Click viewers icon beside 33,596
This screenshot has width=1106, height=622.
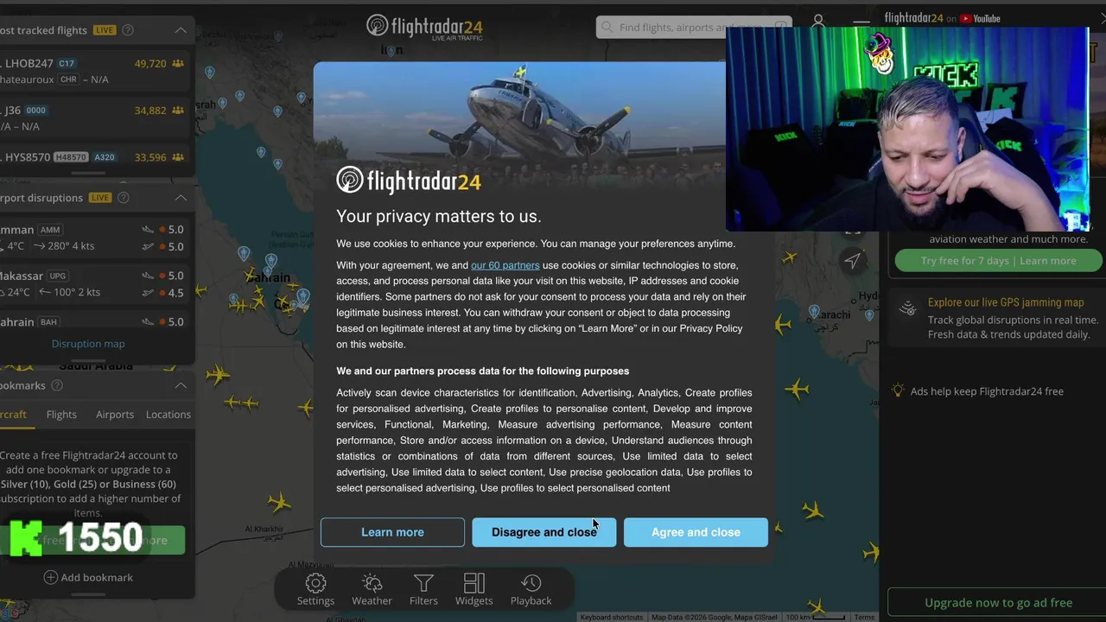(178, 157)
